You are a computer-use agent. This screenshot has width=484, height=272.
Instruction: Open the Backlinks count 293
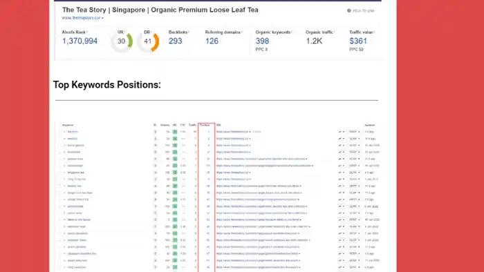tap(176, 41)
